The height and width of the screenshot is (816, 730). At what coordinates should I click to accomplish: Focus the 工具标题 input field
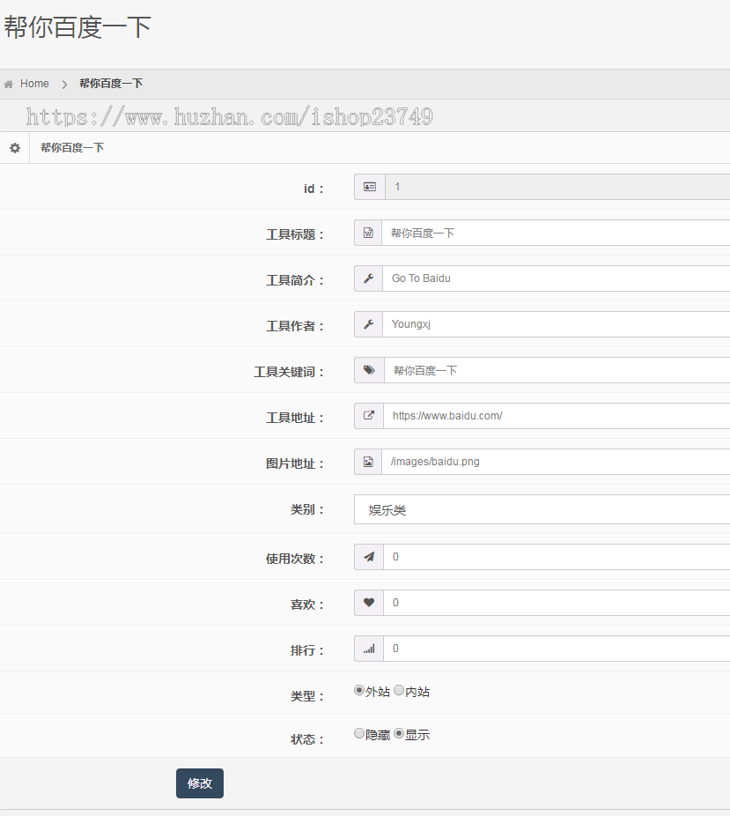pyautogui.click(x=556, y=233)
